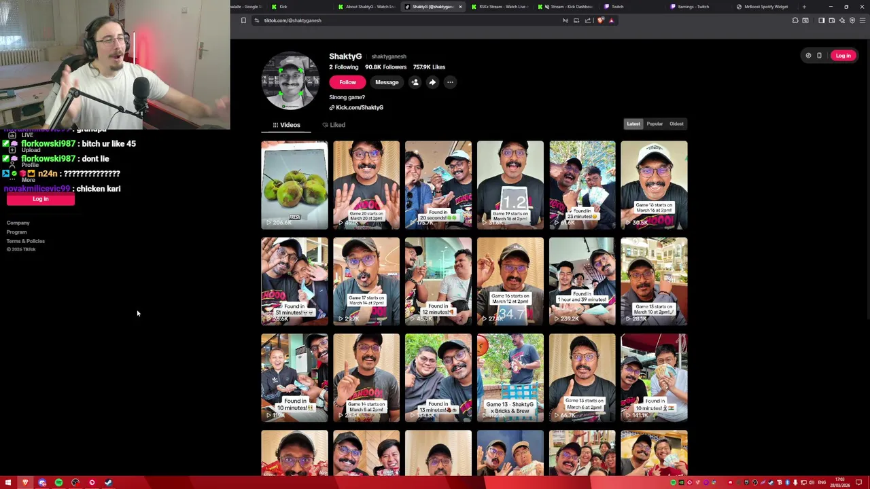Image resolution: width=870 pixels, height=489 pixels.
Task: Open the 'Game 15 starts on March 10' video
Action: pos(655,281)
